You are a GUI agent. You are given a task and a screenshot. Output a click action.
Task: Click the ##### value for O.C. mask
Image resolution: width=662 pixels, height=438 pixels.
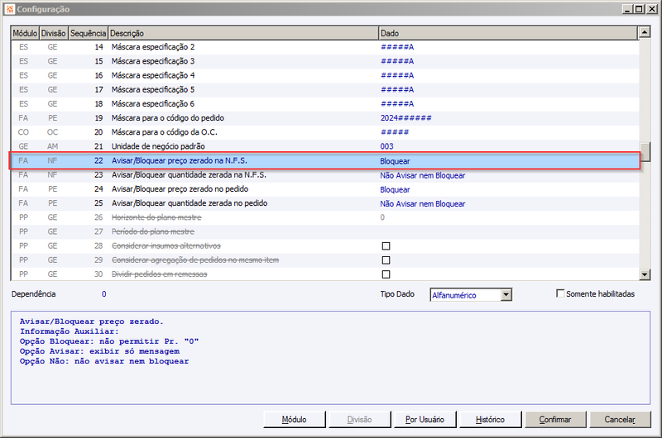[x=395, y=132]
